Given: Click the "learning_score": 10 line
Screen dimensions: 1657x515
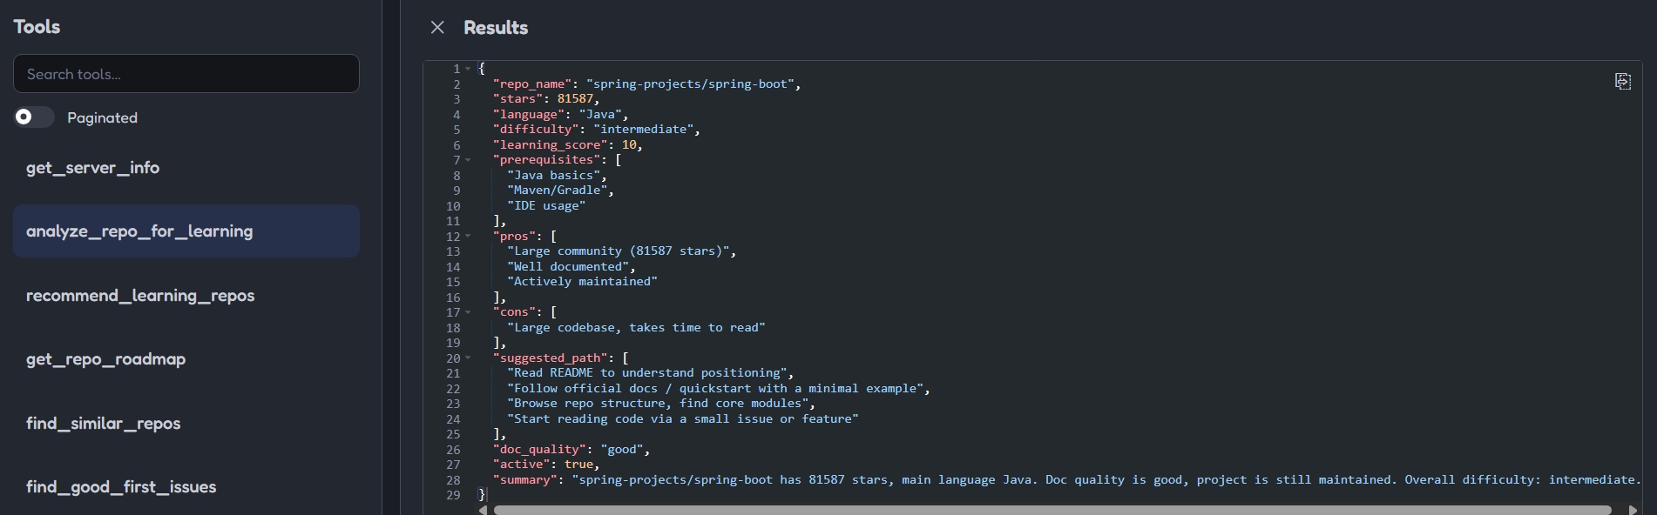Looking at the screenshot, I should [x=568, y=145].
